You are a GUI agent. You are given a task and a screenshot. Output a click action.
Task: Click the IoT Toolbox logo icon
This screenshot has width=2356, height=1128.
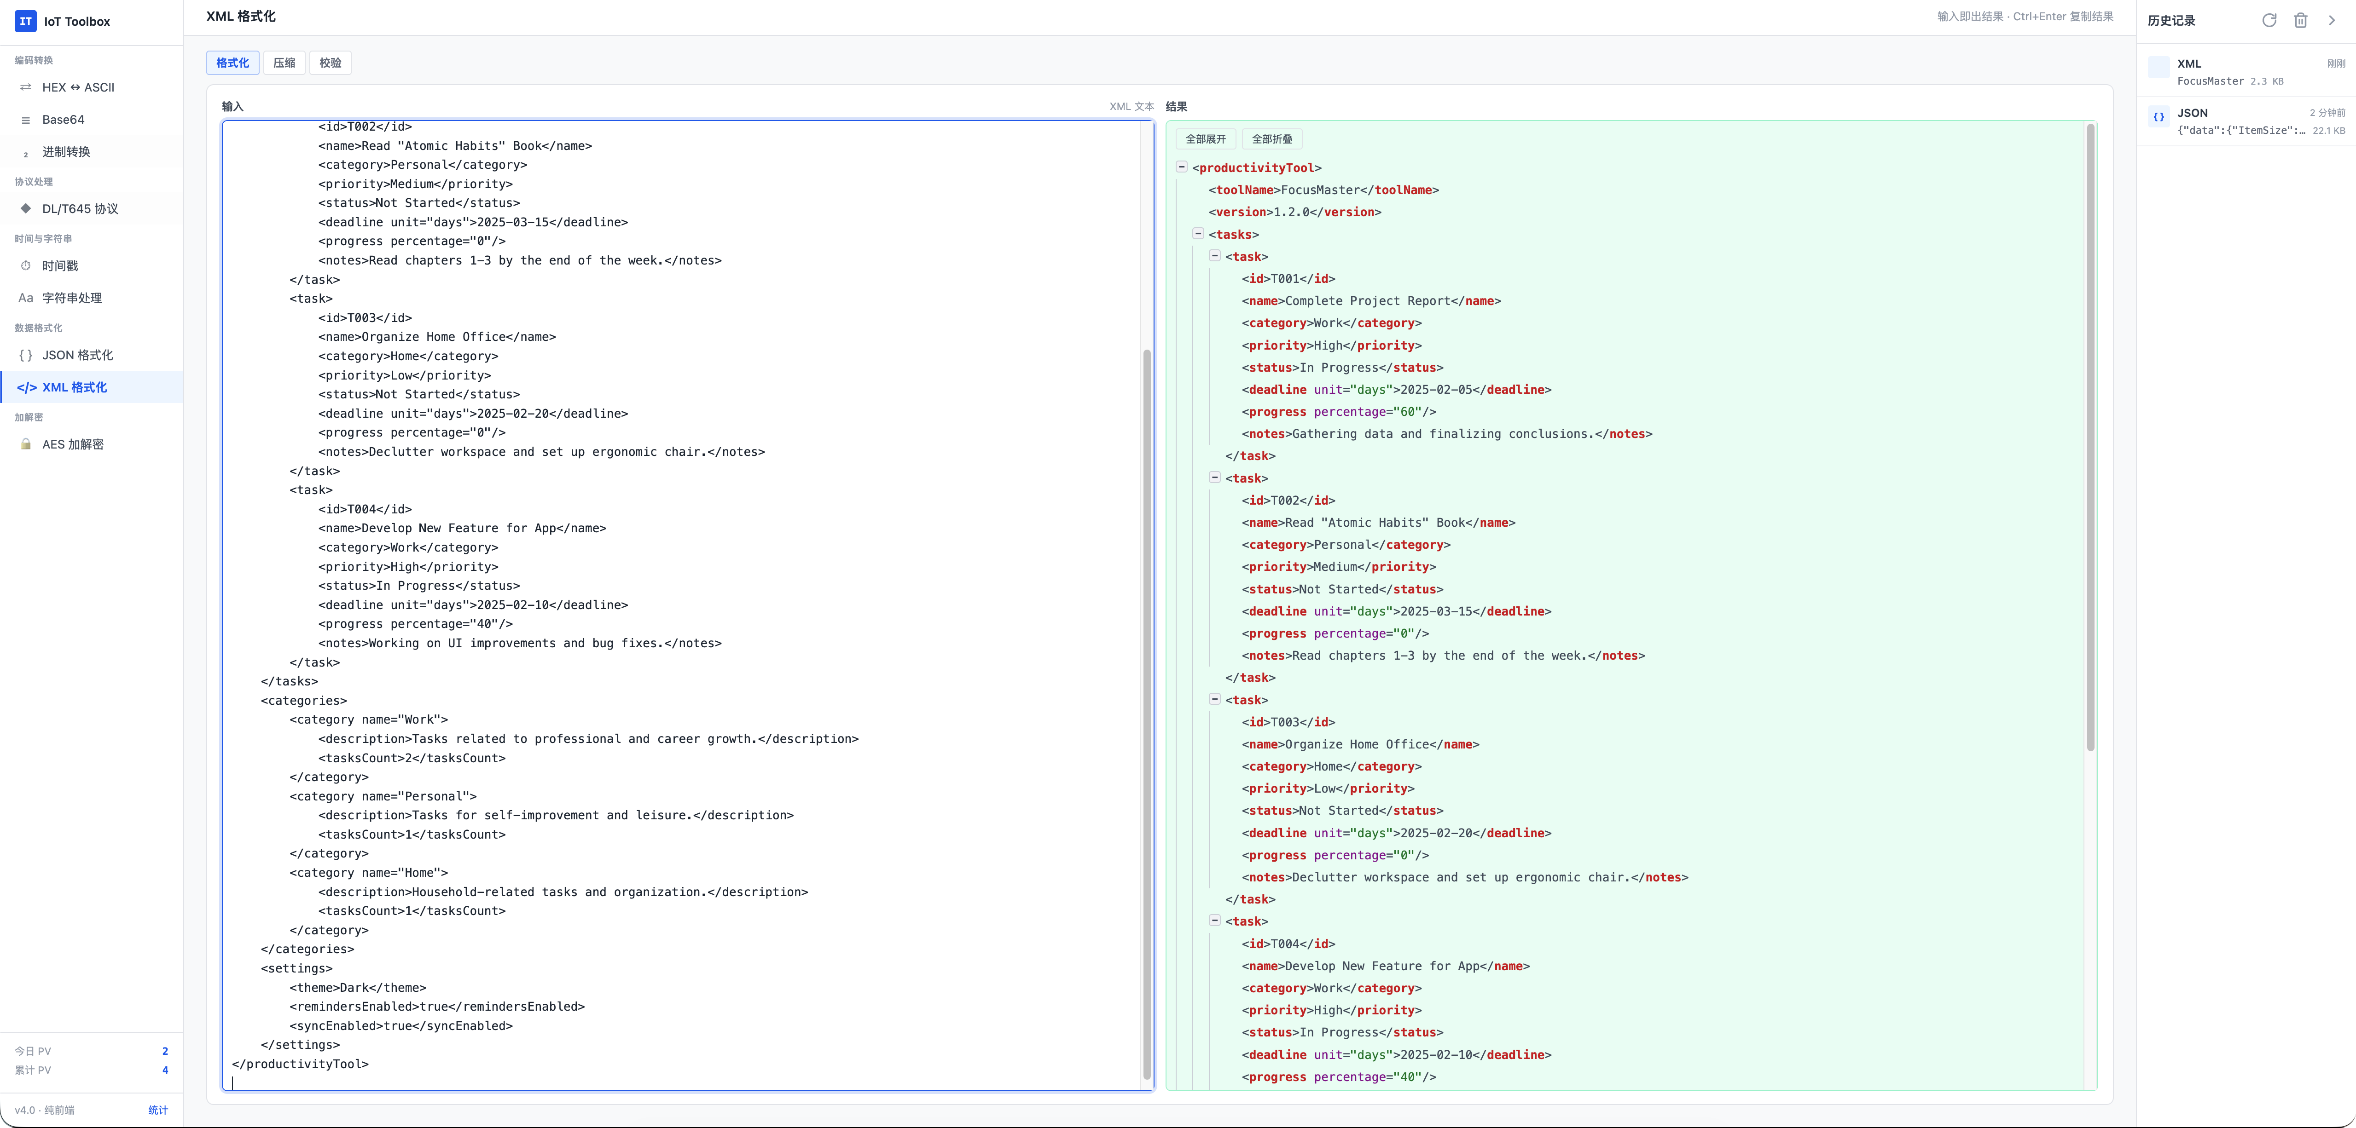(26, 21)
